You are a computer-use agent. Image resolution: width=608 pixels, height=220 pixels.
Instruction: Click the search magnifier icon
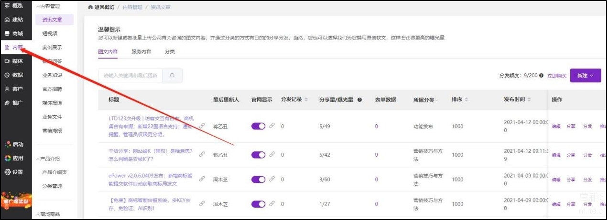tap(172, 75)
